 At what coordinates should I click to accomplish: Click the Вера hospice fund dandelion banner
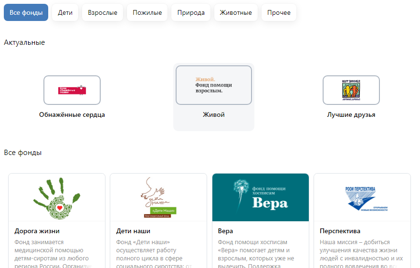coord(261,197)
